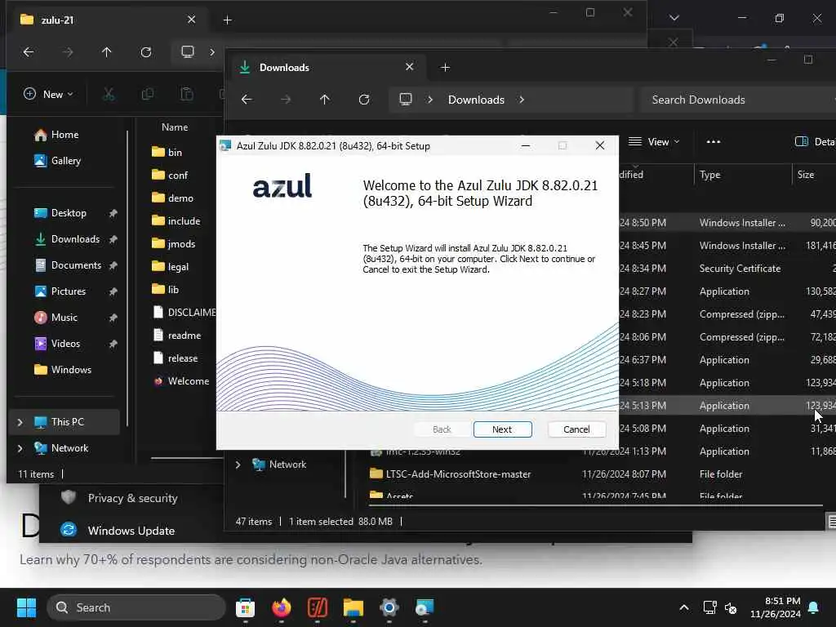Open Settings gear from the taskbar
The height and width of the screenshot is (627, 836).
389,607
